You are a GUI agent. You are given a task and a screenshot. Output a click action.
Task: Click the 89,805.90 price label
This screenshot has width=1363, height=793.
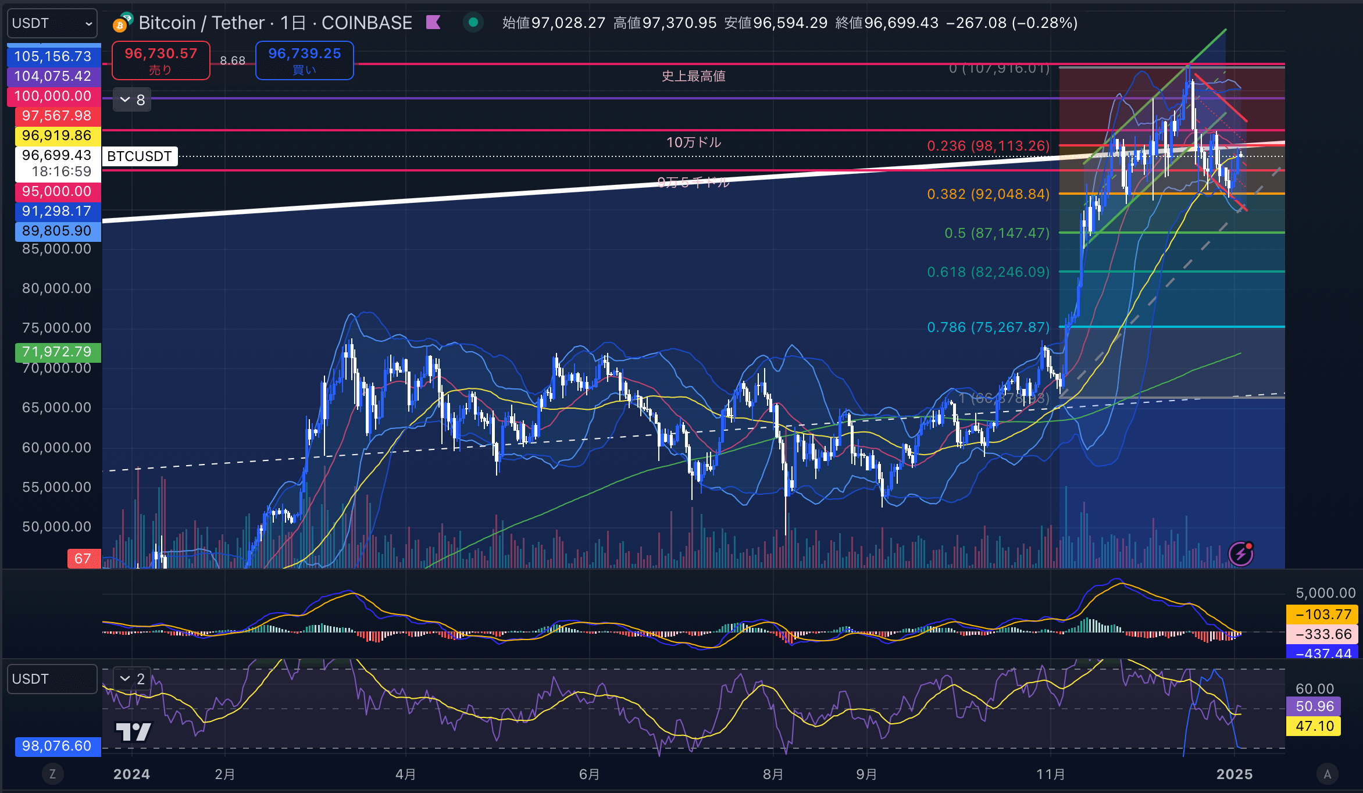[x=57, y=231]
